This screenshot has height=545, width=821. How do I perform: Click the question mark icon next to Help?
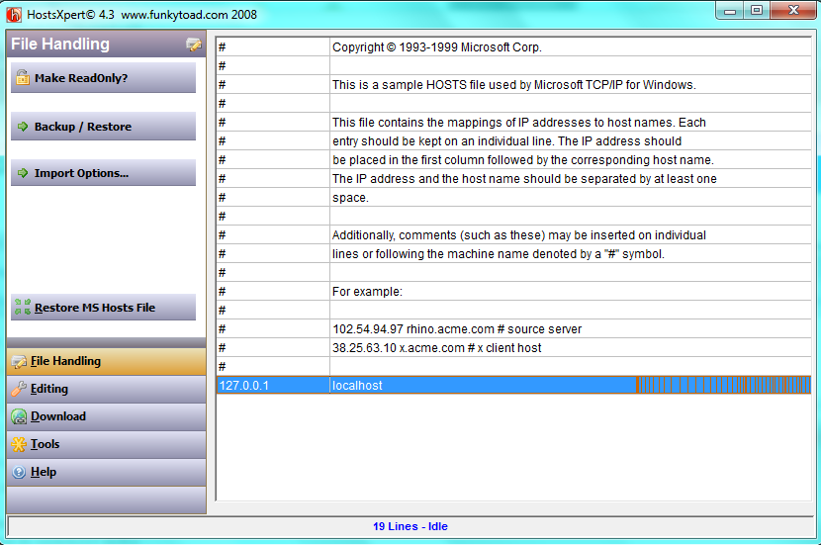coord(19,472)
